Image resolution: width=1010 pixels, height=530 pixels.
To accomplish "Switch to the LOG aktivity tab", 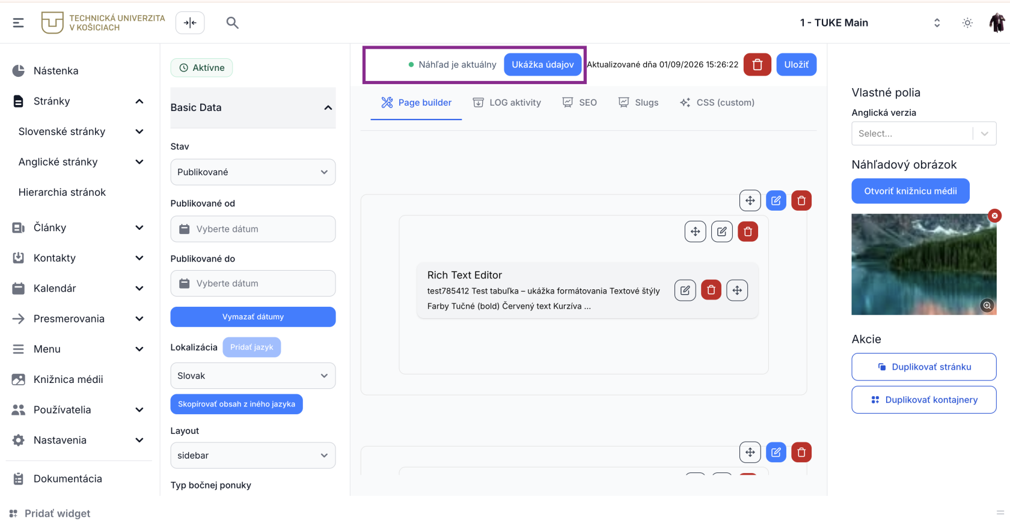I will [507, 103].
